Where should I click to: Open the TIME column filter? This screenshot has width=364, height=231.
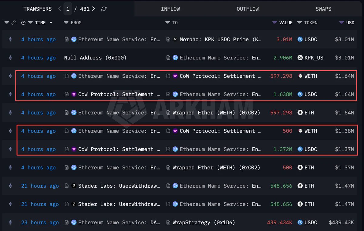pos(30,23)
